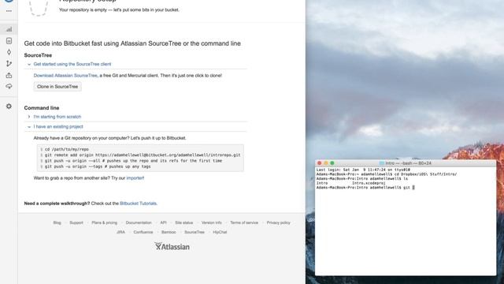This screenshot has width=504, height=284.
Task: Open the Support footer link
Action: pyautogui.click(x=76, y=222)
